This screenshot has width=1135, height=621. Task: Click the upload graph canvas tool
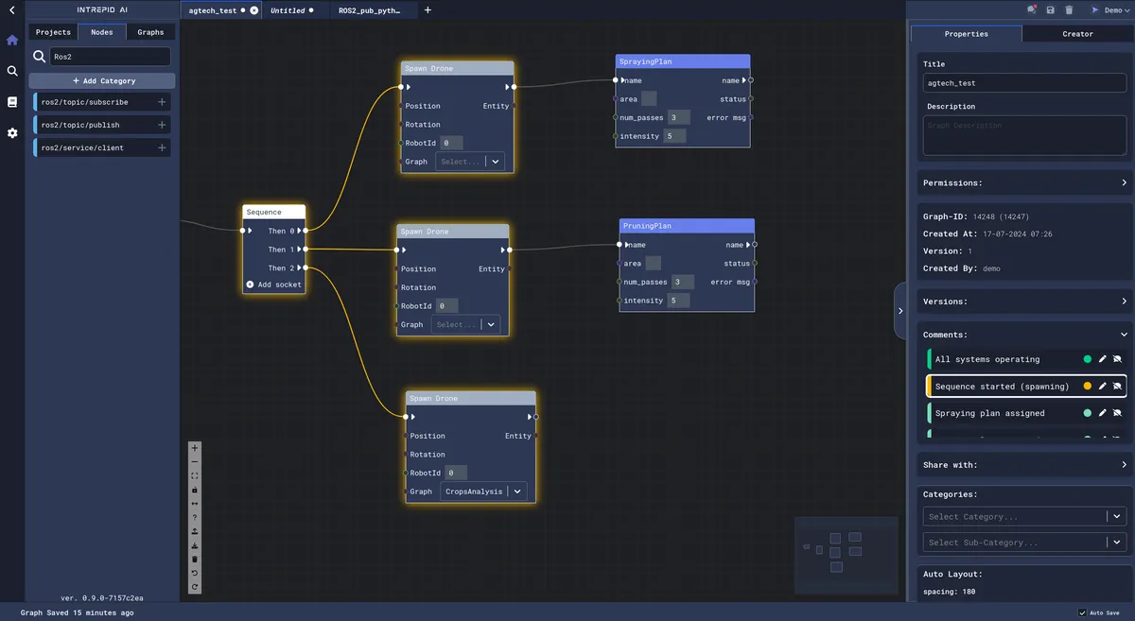pos(195,531)
